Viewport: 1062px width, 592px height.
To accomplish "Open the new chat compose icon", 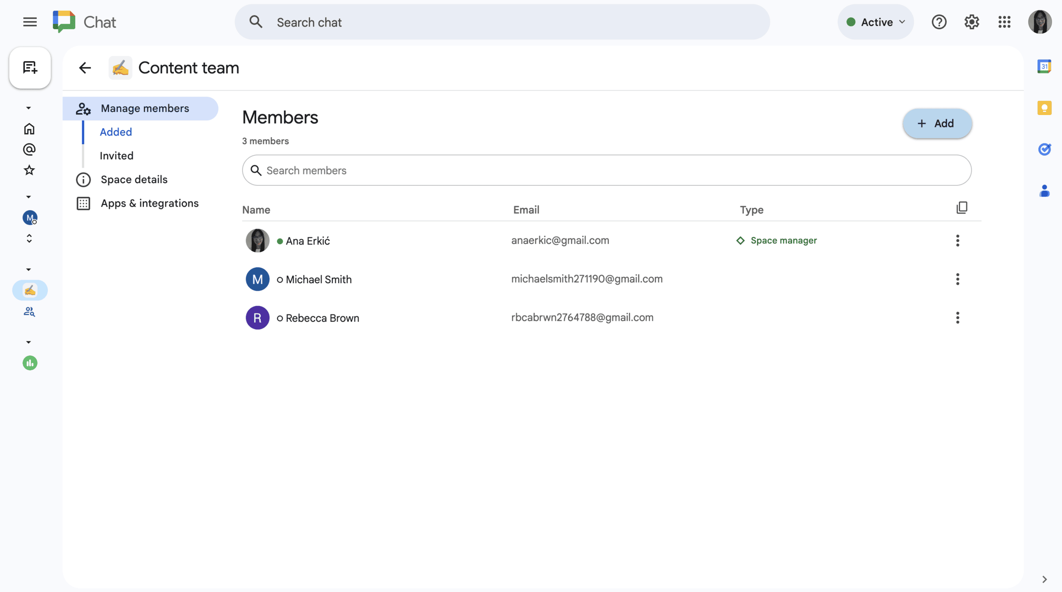I will click(x=30, y=67).
